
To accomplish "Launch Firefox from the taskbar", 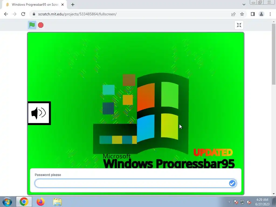I will click(x=40, y=202).
